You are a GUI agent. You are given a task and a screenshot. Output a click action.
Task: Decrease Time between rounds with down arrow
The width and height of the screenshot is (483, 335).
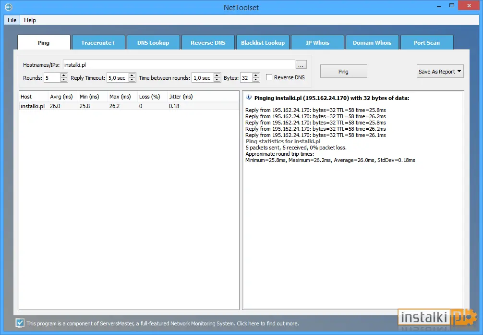(217, 80)
